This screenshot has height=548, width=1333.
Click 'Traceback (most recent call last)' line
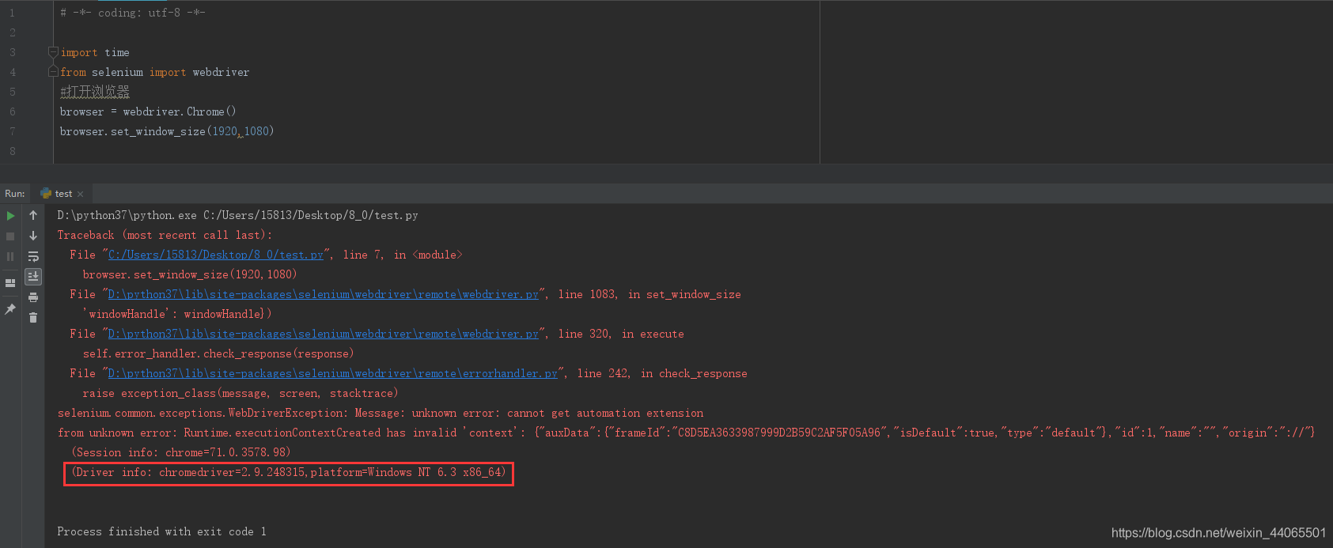click(x=165, y=235)
